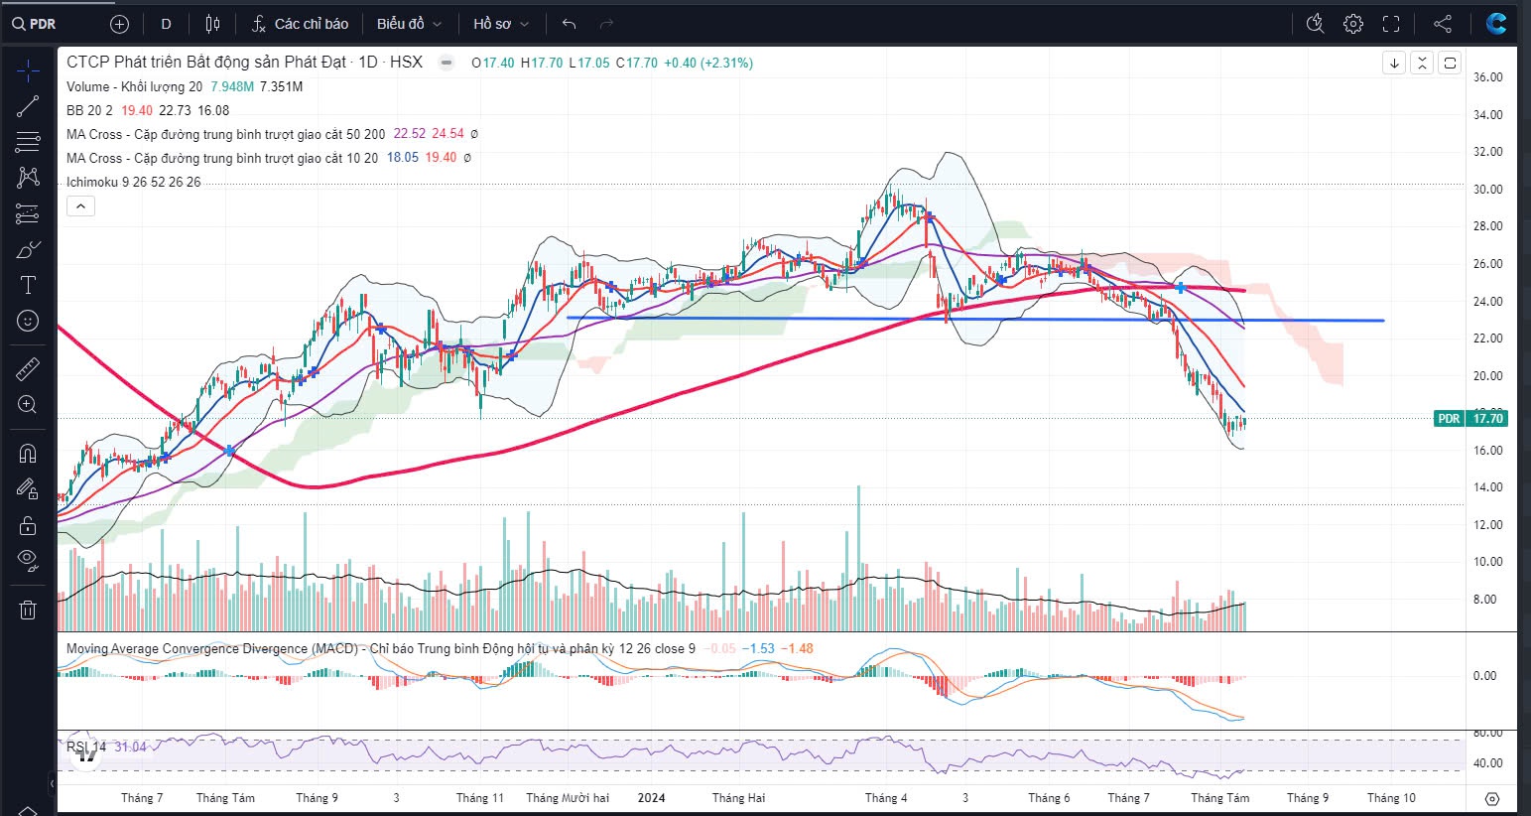Viewport: 1531px width, 816px height.
Task: Select the crosshair cursor tool
Action: (x=28, y=70)
